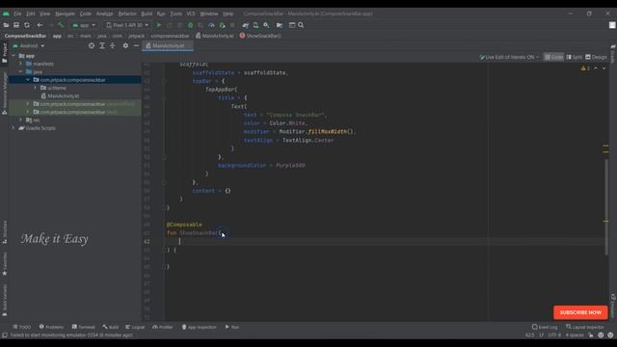Image resolution: width=617 pixels, height=347 pixels.
Task: Collapse selected com.jetpack.composesnackbar package
Action: (28, 80)
